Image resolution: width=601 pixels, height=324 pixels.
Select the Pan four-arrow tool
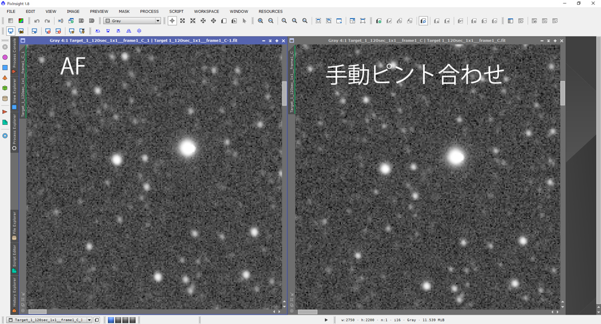point(214,21)
